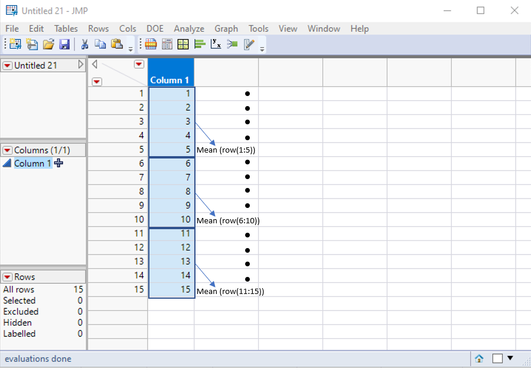The width and height of the screenshot is (531, 370).
Task: Toggle the checkbox in the bottom status bar
Action: (x=496, y=358)
